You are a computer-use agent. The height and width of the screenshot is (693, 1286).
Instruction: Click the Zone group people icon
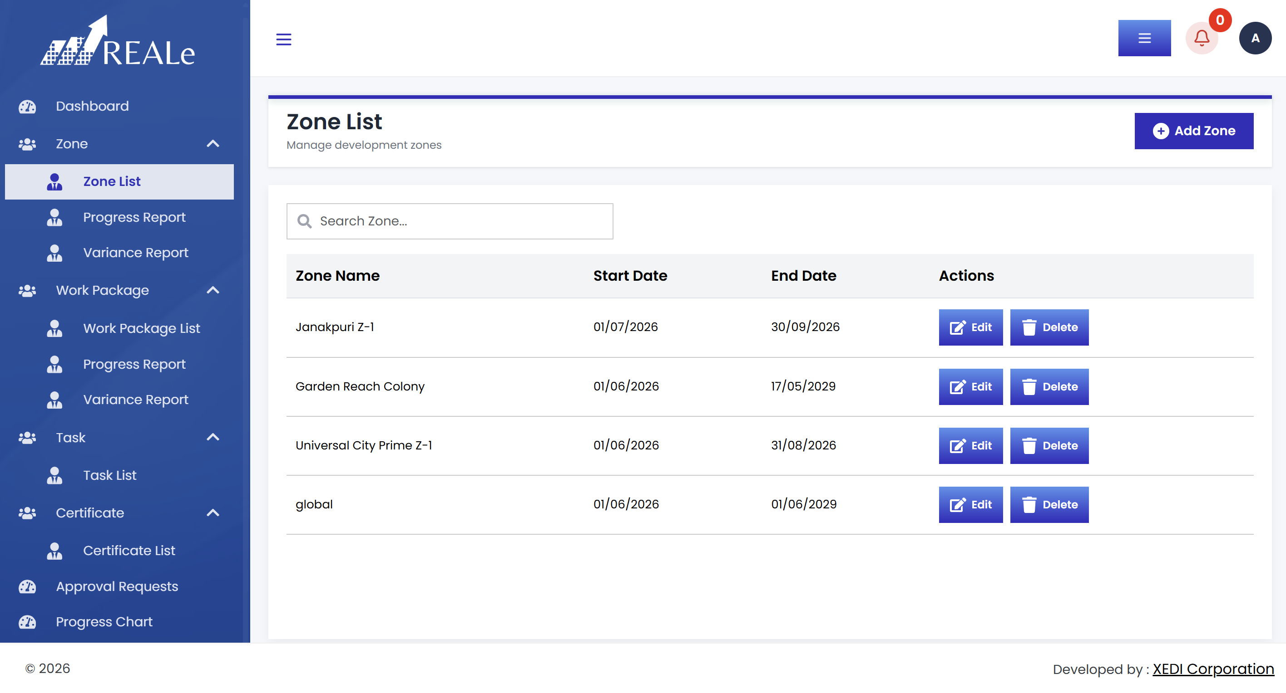coord(27,144)
